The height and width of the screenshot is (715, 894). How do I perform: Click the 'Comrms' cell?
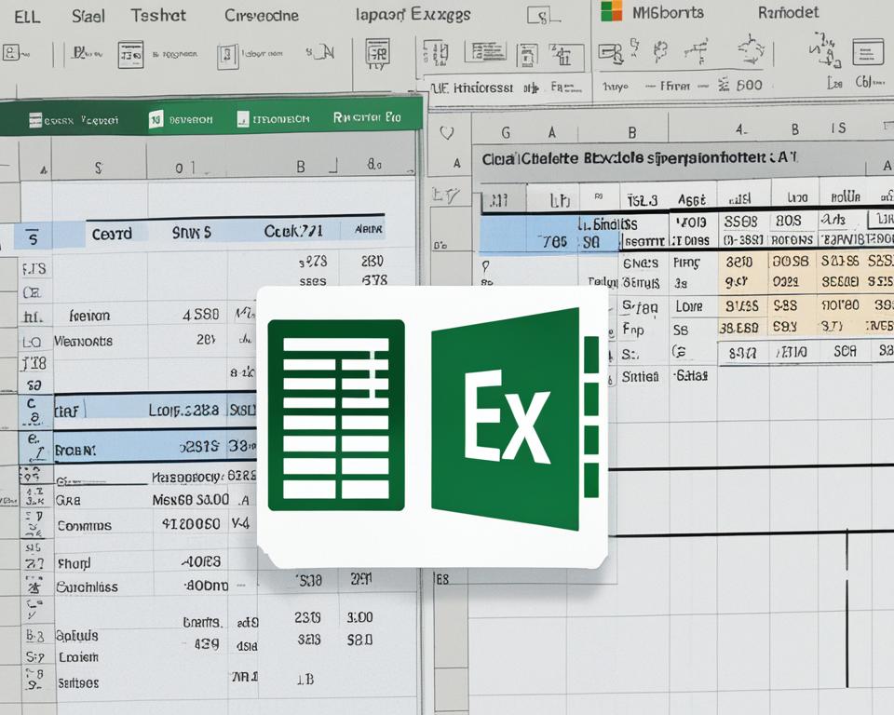point(85,526)
